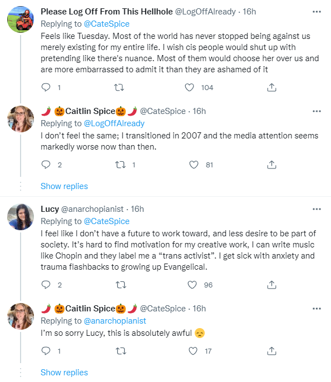Share Caitlin's 'I'm so sorry Lucy' reply
Image resolution: width=331 pixels, height=382 pixels.
[x=271, y=351]
